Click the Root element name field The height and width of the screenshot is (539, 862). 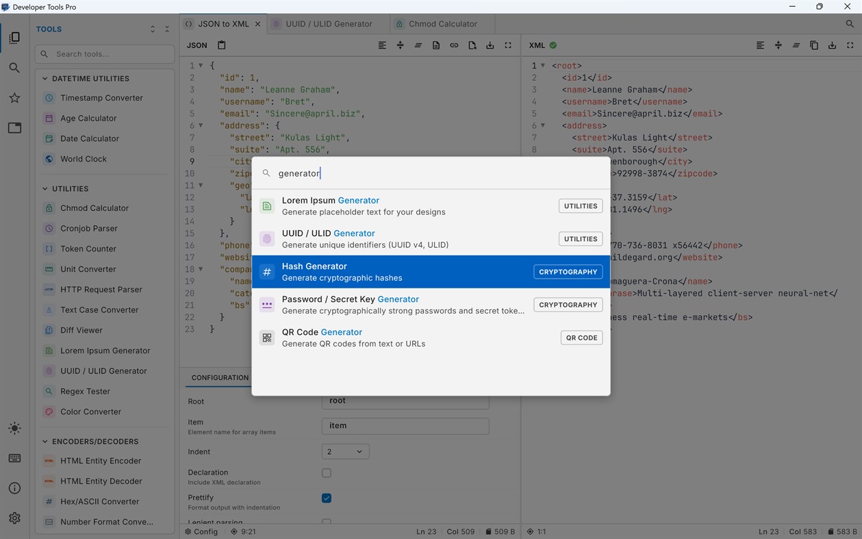(x=405, y=401)
